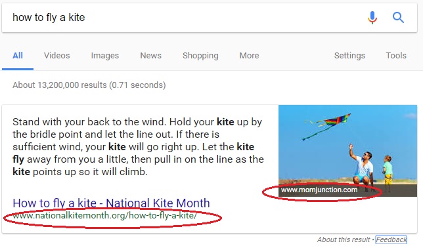This screenshot has height=246, width=423.
Task: Switch to the Videos tab
Action: 57,56
